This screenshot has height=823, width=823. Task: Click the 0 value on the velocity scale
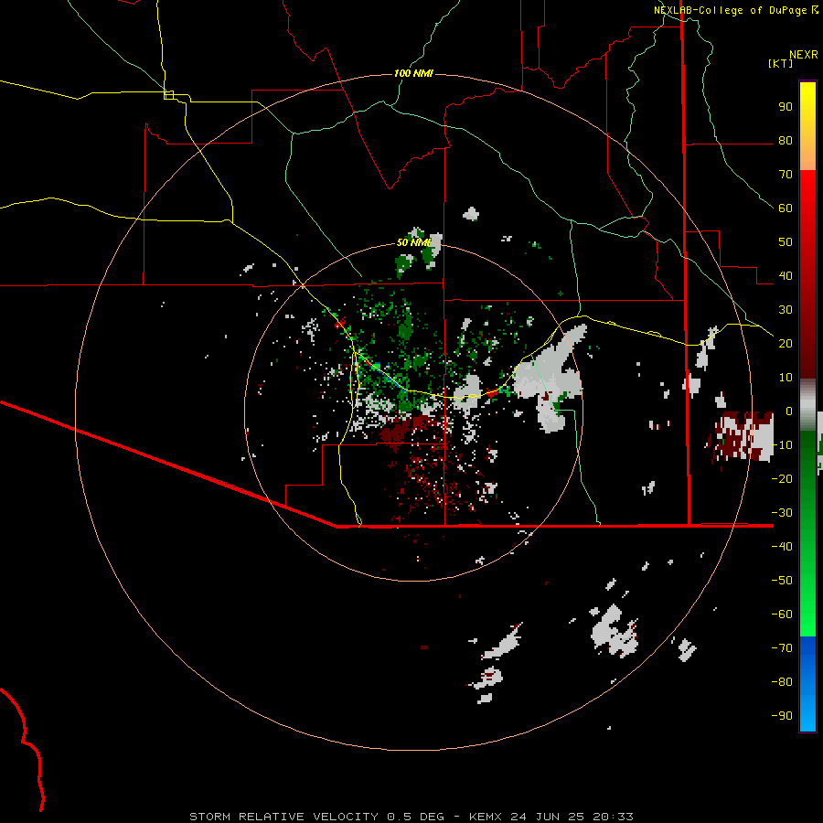tap(789, 411)
